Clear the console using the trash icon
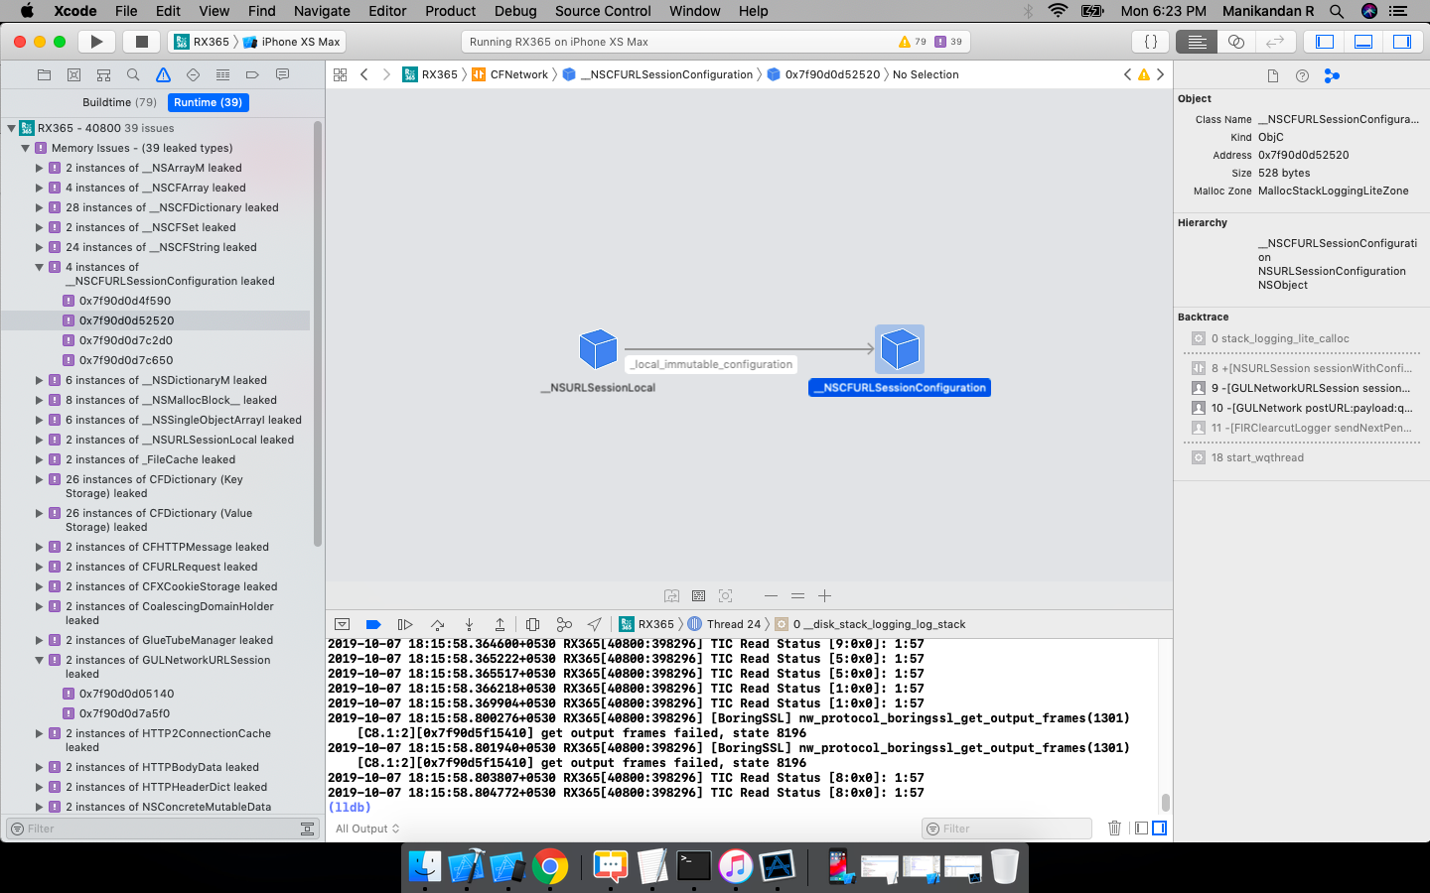The width and height of the screenshot is (1430, 893). pos(1114,828)
